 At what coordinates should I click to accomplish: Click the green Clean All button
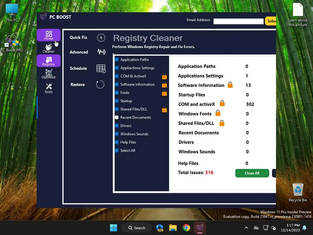point(252,173)
